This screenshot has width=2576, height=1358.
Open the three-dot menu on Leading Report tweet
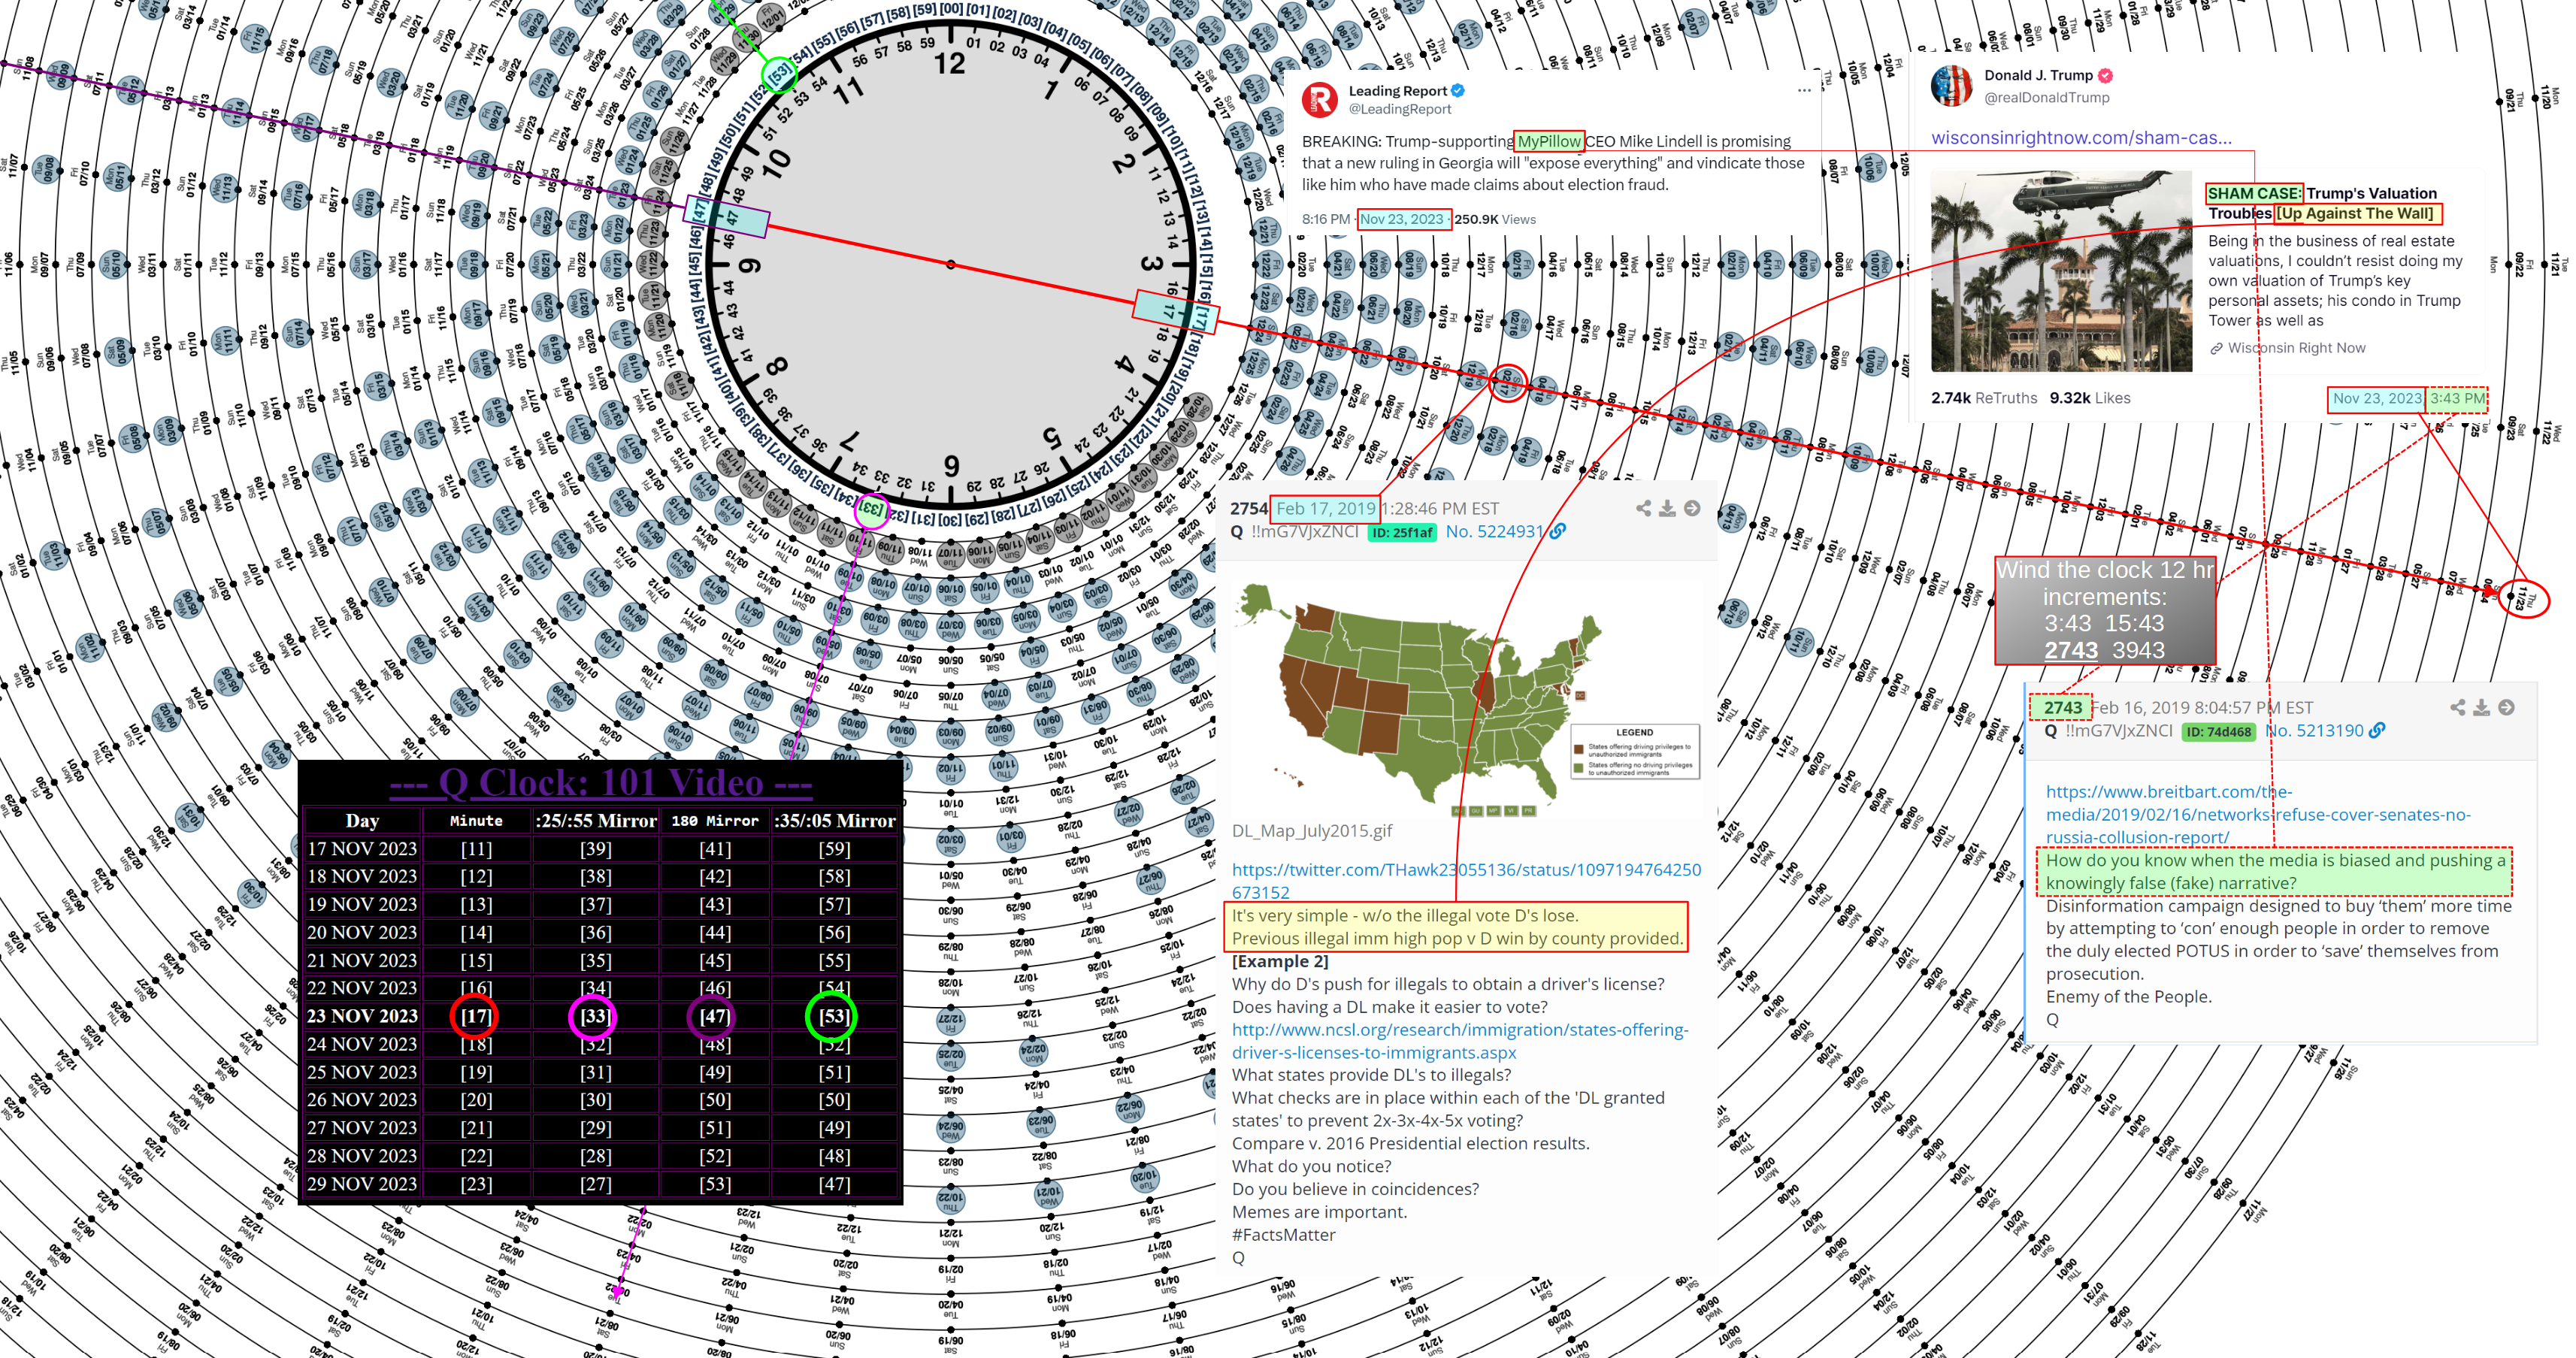1804,90
